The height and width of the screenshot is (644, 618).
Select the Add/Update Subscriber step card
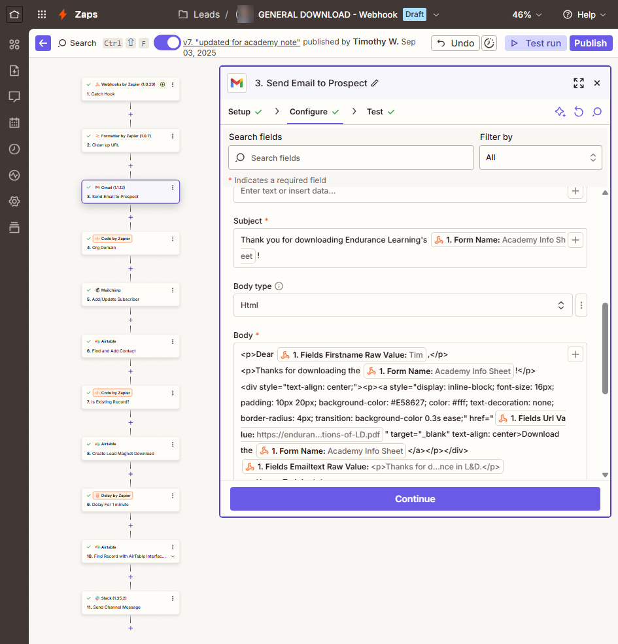pyautogui.click(x=131, y=294)
